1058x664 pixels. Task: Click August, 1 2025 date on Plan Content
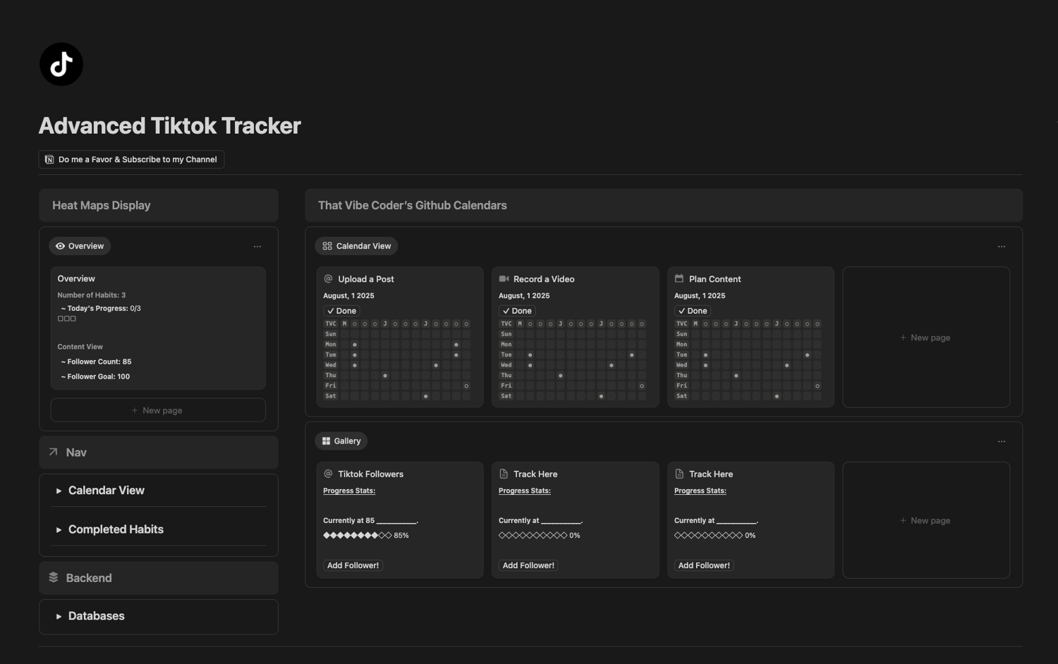(x=700, y=296)
